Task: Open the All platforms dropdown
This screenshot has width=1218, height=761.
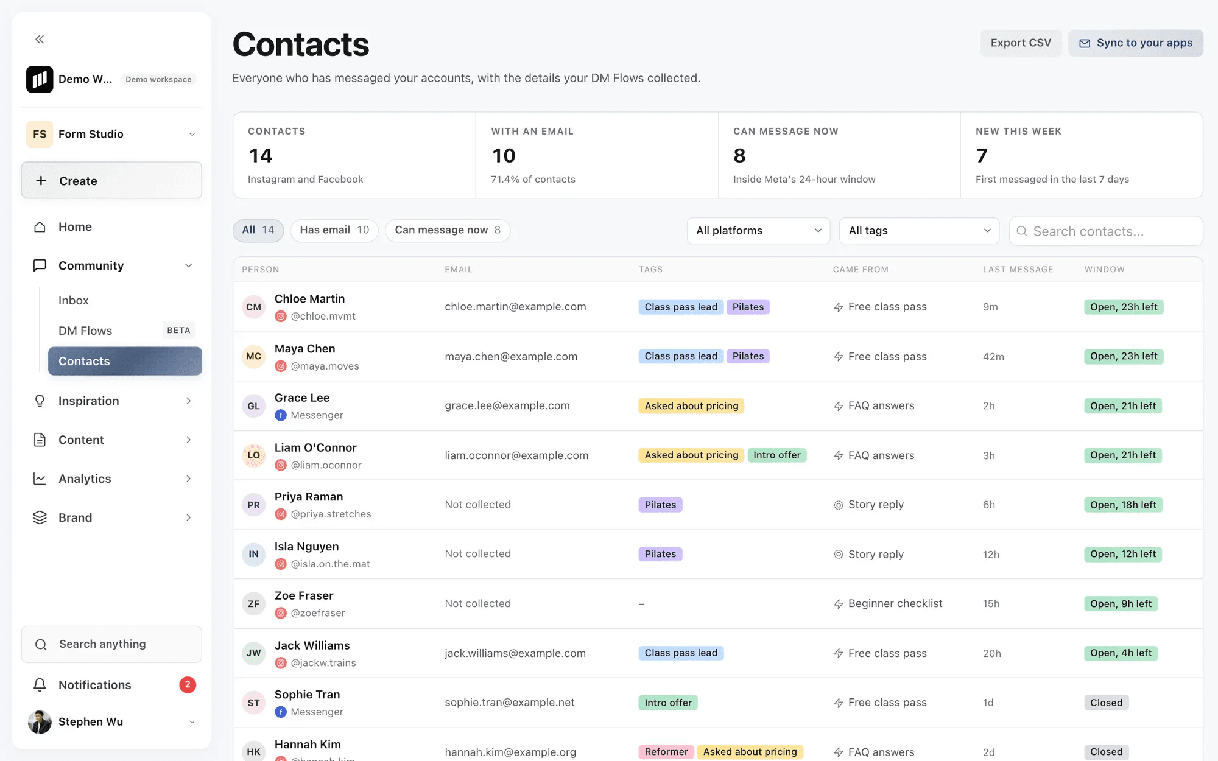Action: click(758, 231)
